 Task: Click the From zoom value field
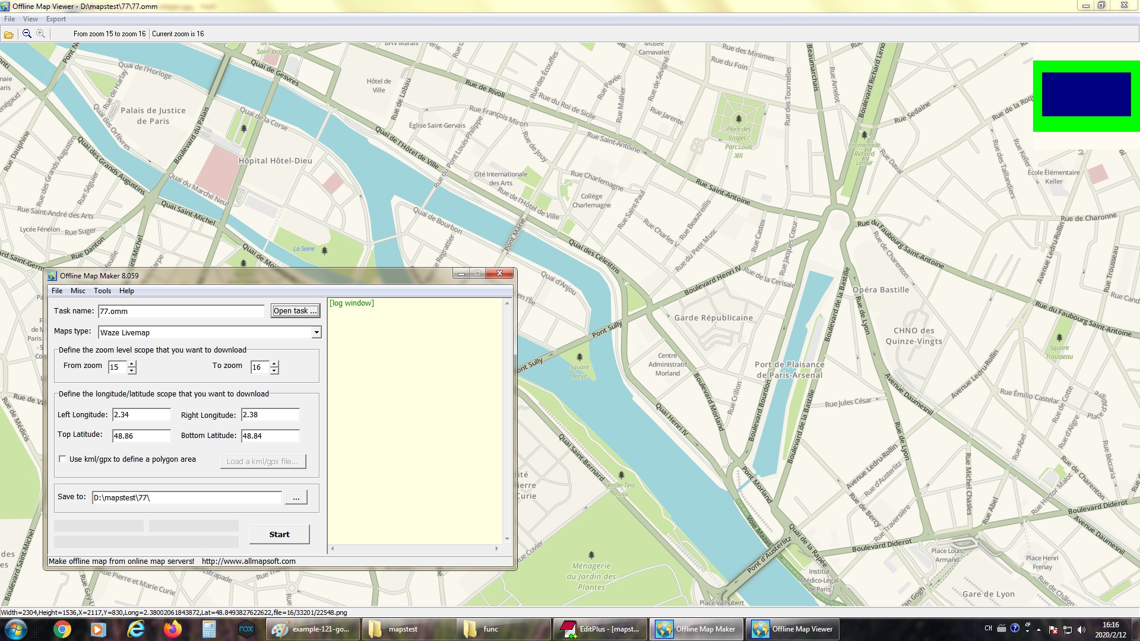[118, 367]
